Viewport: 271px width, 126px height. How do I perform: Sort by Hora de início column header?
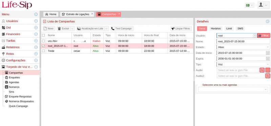[129, 35]
